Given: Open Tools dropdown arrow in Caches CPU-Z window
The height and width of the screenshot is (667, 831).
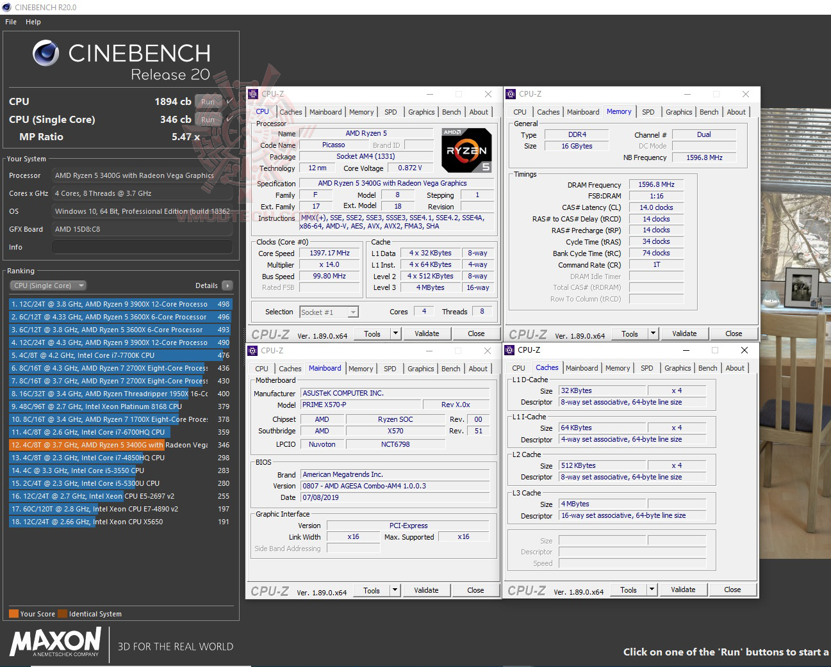Looking at the screenshot, I should tap(652, 590).
